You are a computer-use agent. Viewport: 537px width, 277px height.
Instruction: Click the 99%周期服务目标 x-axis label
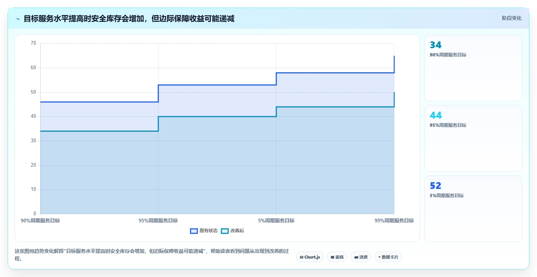[394, 221]
